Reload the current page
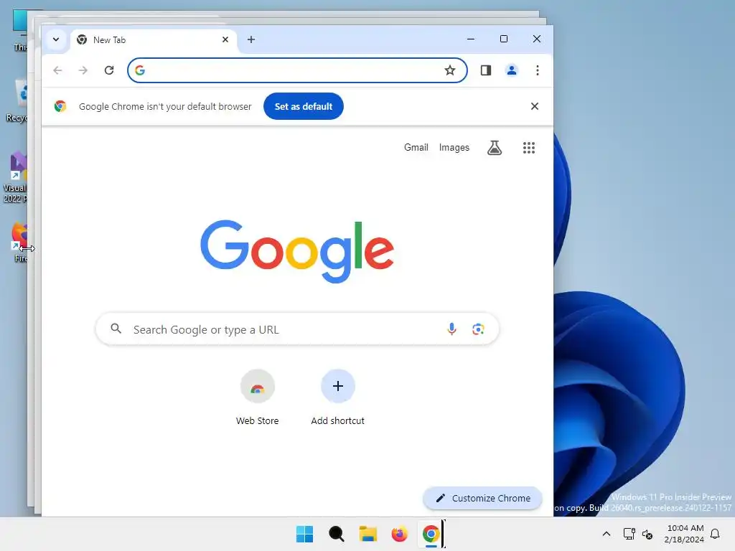 [x=109, y=70]
